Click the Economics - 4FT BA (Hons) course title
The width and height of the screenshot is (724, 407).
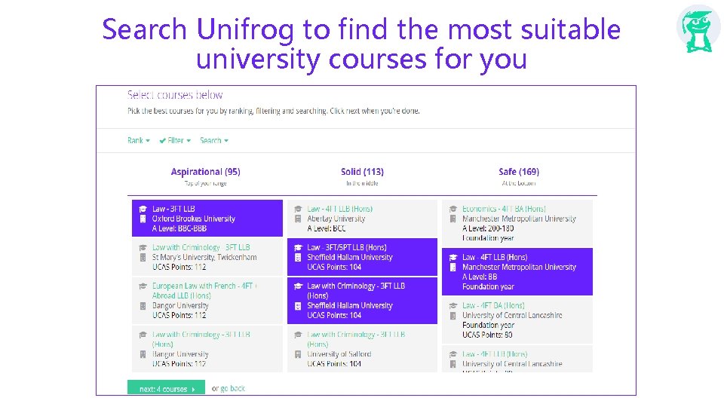click(504, 209)
